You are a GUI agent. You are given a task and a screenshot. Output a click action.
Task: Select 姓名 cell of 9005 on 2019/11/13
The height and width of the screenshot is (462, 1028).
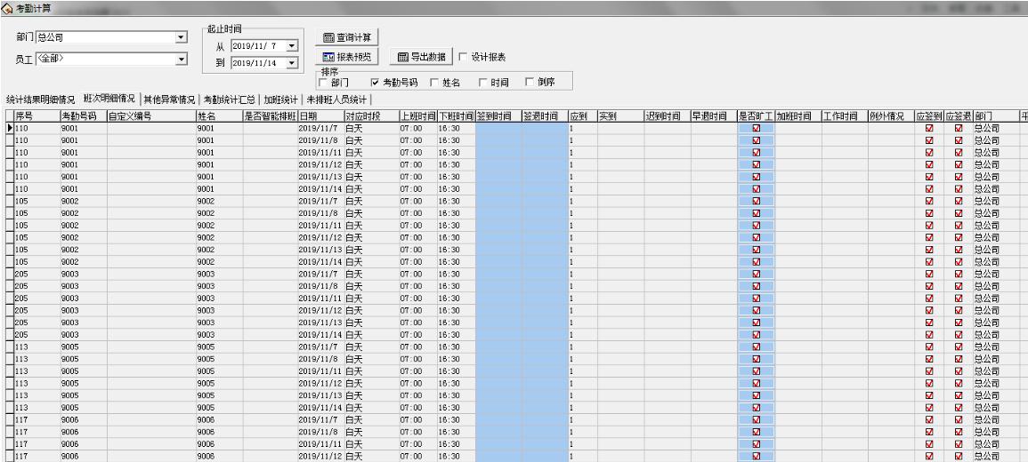[x=219, y=396]
